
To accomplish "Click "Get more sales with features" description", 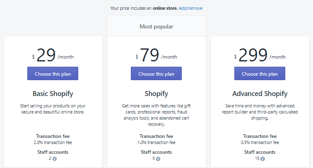I will click(156, 115).
